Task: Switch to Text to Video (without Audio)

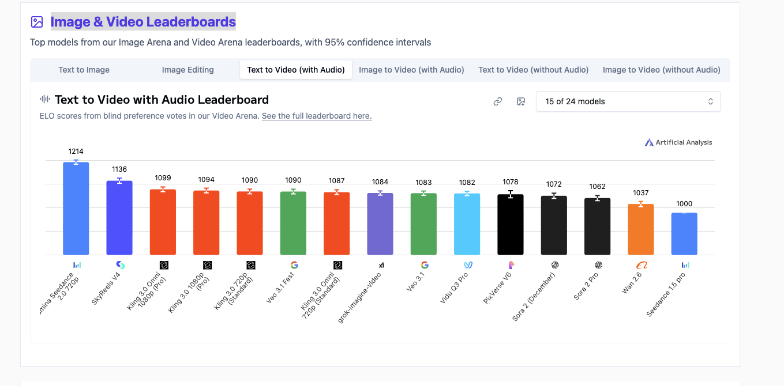Action: click(533, 69)
